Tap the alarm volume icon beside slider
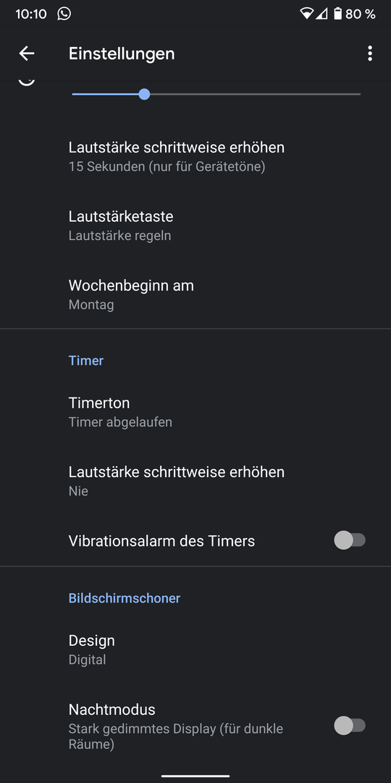Image resolution: width=391 pixels, height=783 pixels. click(27, 81)
